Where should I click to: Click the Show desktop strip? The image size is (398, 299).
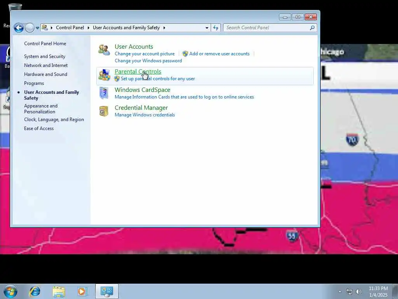pos(395,292)
